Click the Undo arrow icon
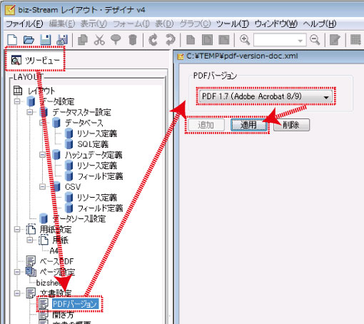The image size is (364, 324). point(153,39)
